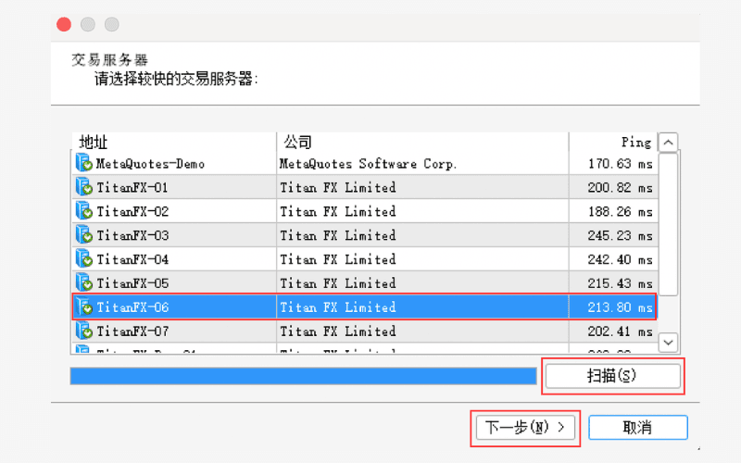Viewport: 741px width, 463px height.
Task: Start server scan with 扫描(S) button
Action: tap(612, 376)
